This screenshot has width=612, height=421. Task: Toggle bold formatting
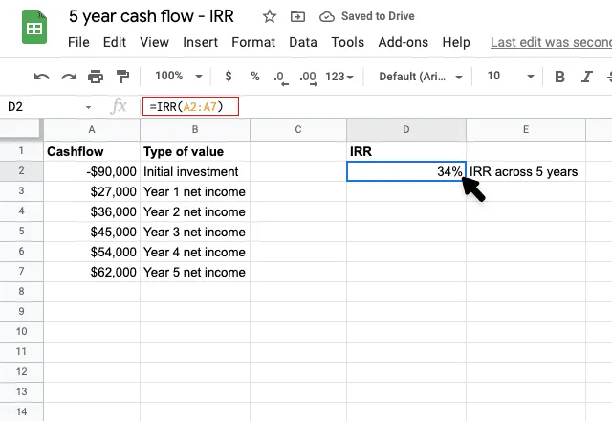(x=559, y=77)
